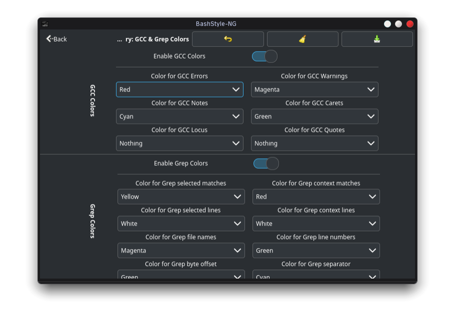Toggle Enable GCC Colors switch
Image resolution: width=455 pixels, height=327 pixels.
point(264,56)
